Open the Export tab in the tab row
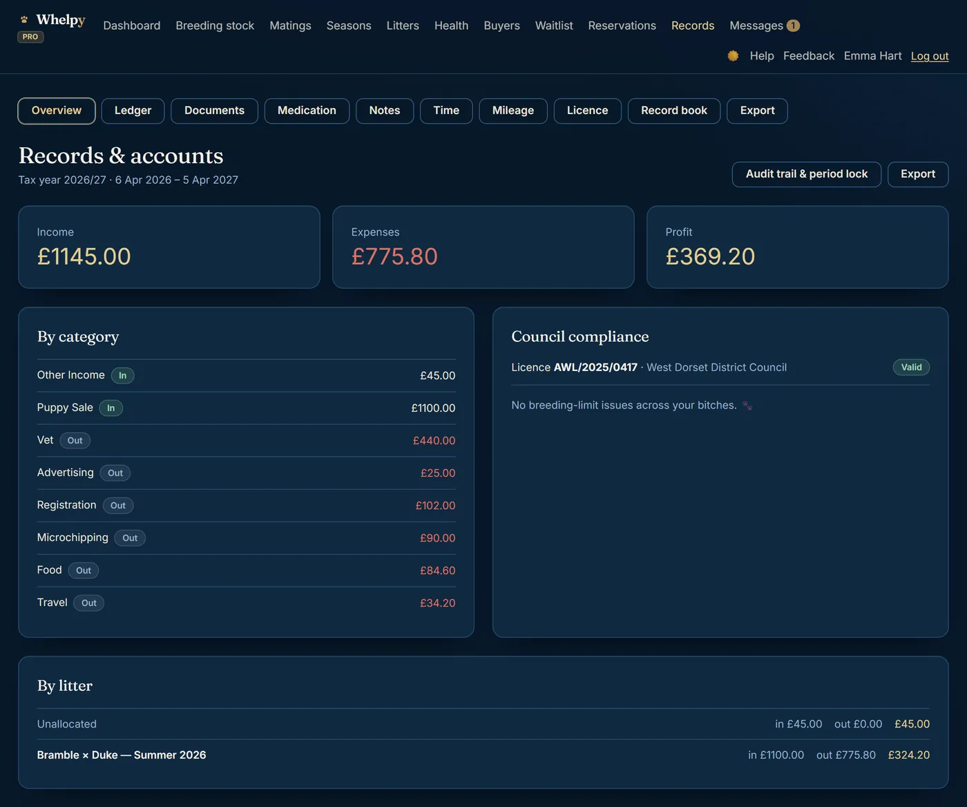 757,111
